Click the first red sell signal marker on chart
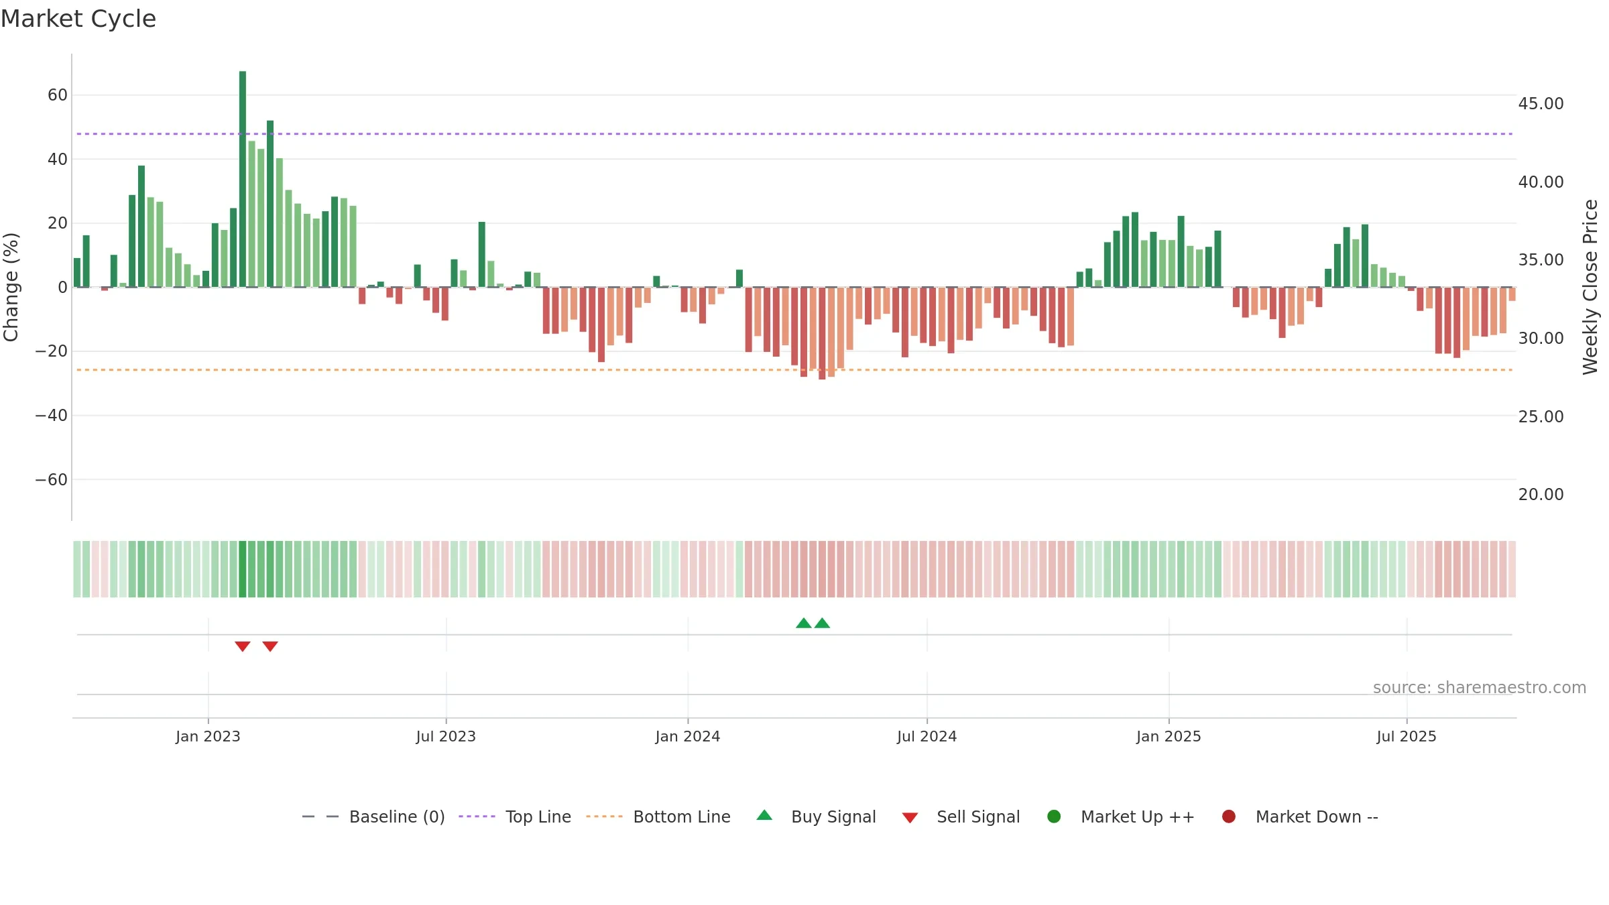The width and height of the screenshot is (1609, 905). tap(243, 646)
